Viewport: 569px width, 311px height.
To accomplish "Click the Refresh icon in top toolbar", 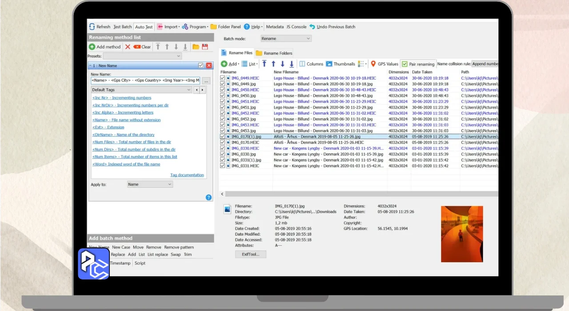I will 92,27.
